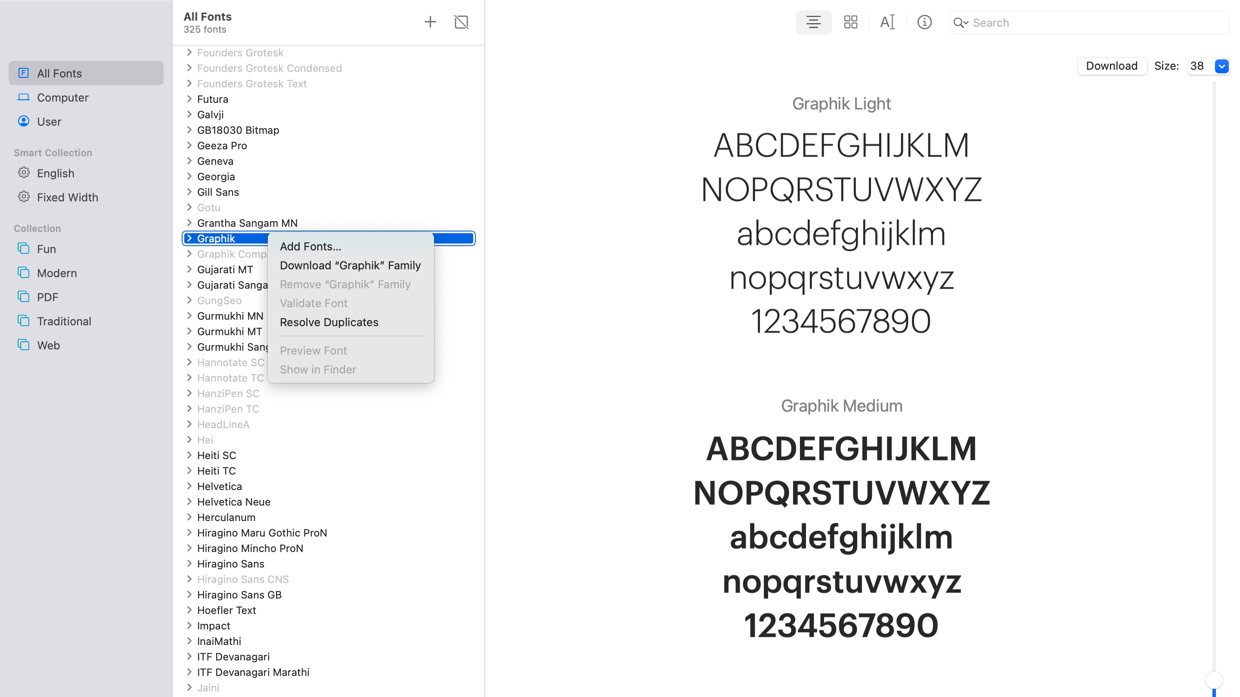The image size is (1240, 697).
Task: Expand the selected Graphik family chevron
Action: point(189,238)
